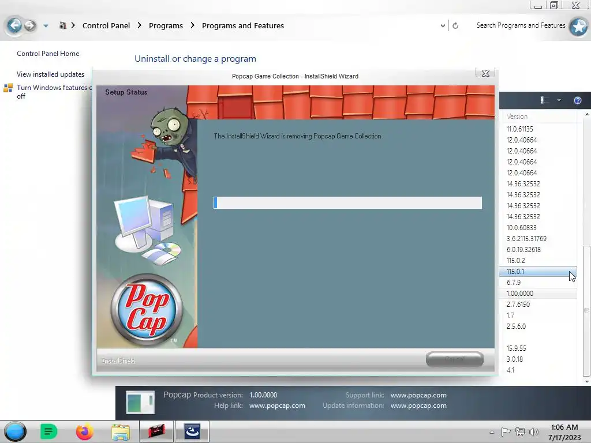Switch to the Control Panel taskbar window
This screenshot has height=443, width=591.
pos(156,431)
